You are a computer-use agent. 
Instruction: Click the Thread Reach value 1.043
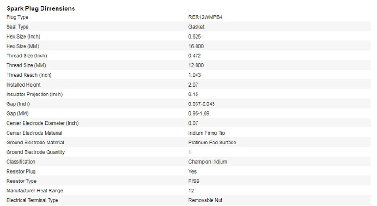pos(195,75)
